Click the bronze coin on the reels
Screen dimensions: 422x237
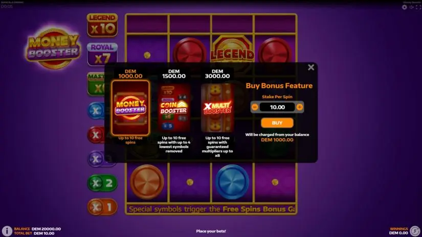[147, 182]
